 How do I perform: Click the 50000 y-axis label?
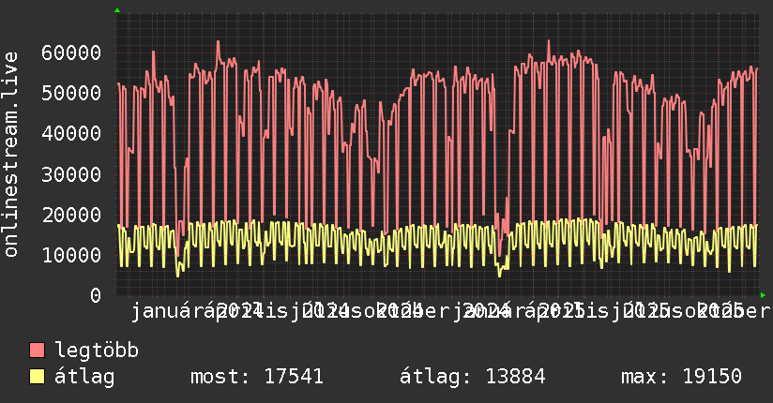coord(71,93)
